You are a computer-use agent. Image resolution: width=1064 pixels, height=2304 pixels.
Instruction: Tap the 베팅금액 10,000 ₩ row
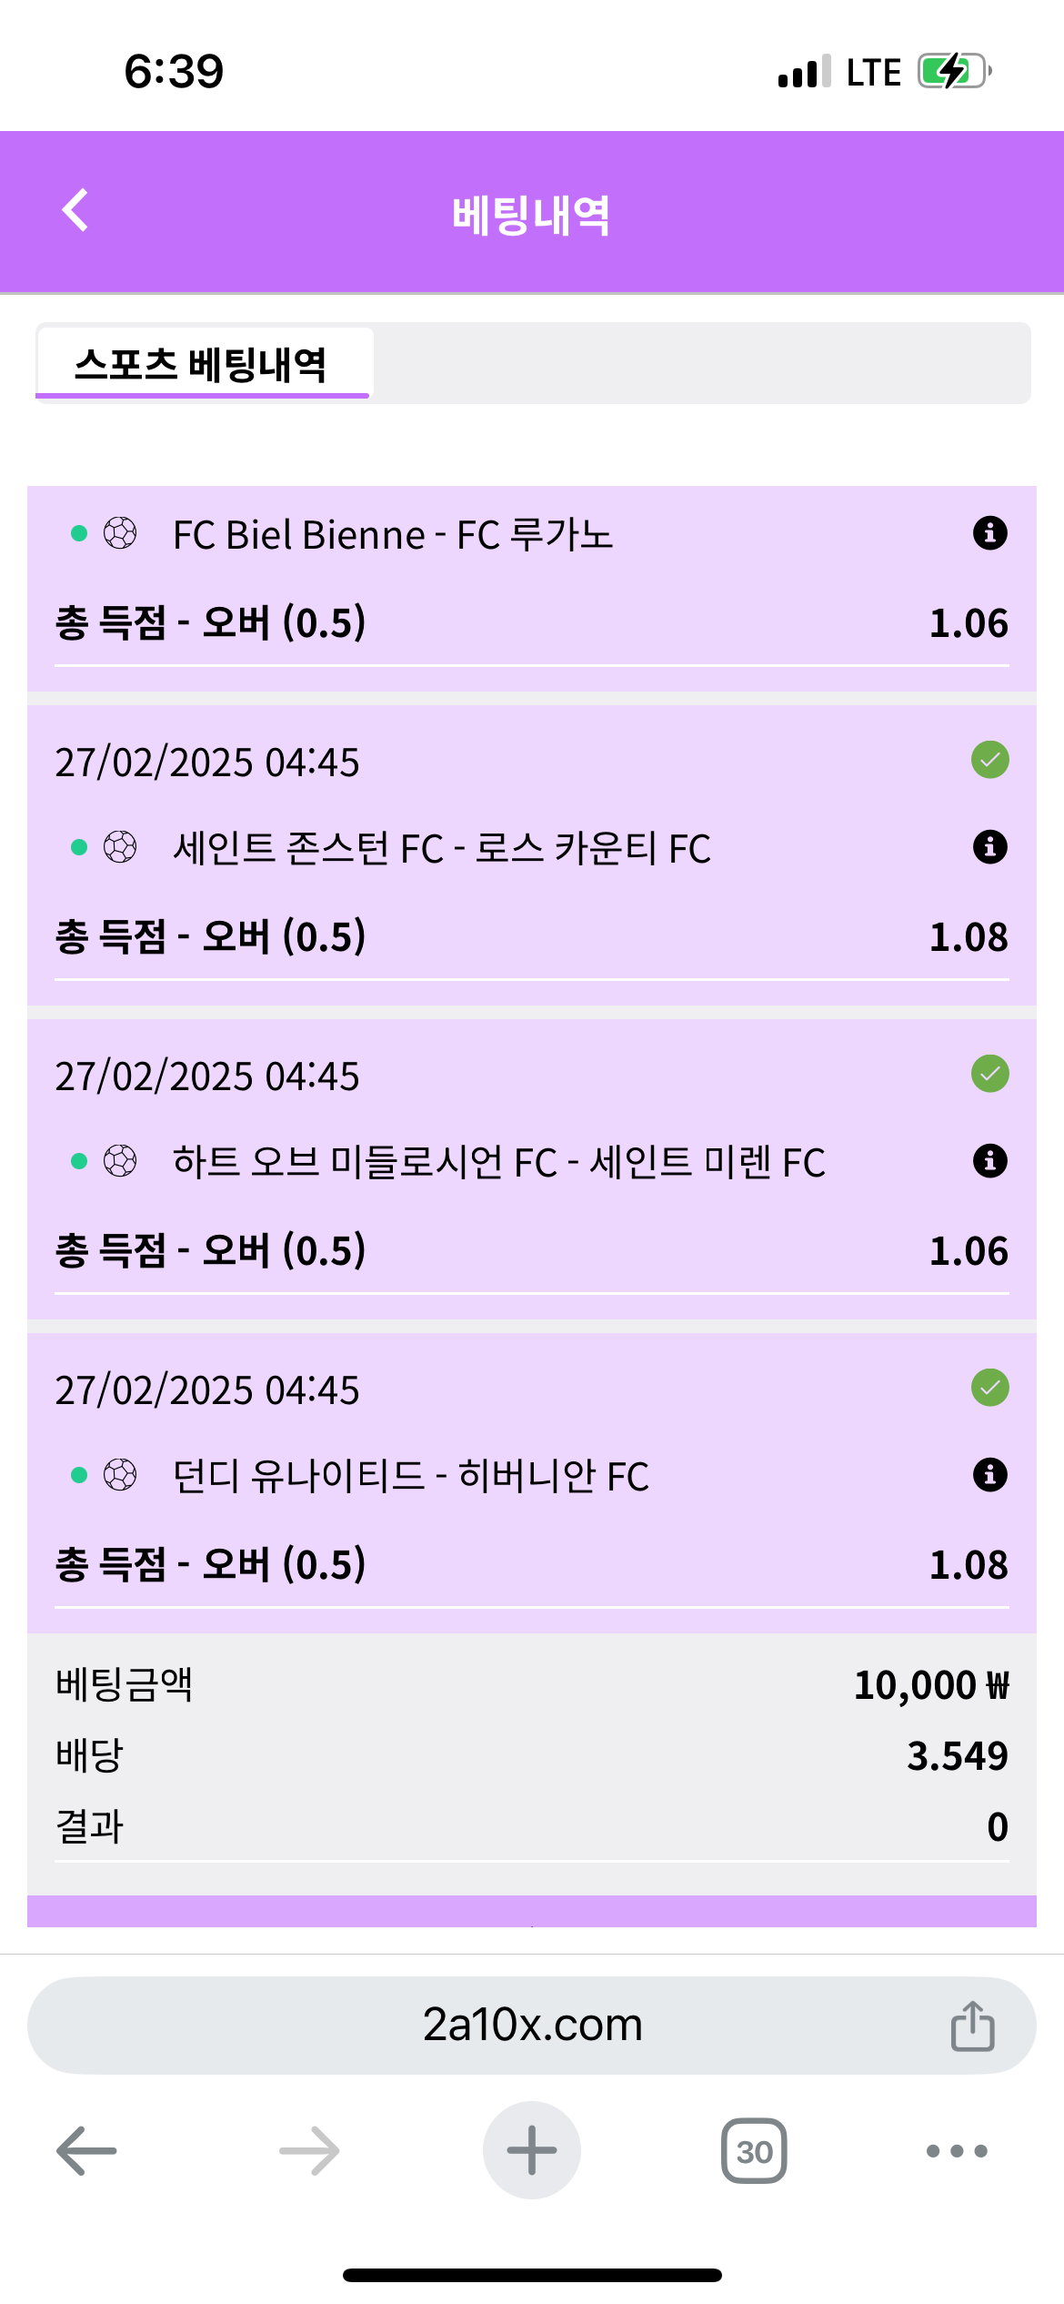click(x=532, y=1685)
